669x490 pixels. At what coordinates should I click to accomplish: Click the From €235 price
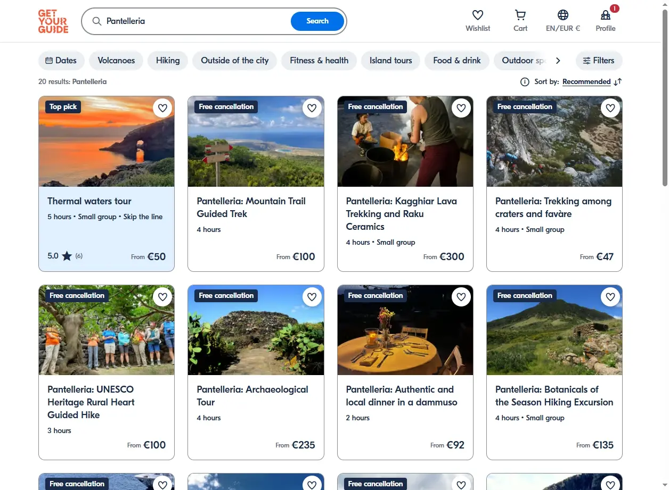296,445
